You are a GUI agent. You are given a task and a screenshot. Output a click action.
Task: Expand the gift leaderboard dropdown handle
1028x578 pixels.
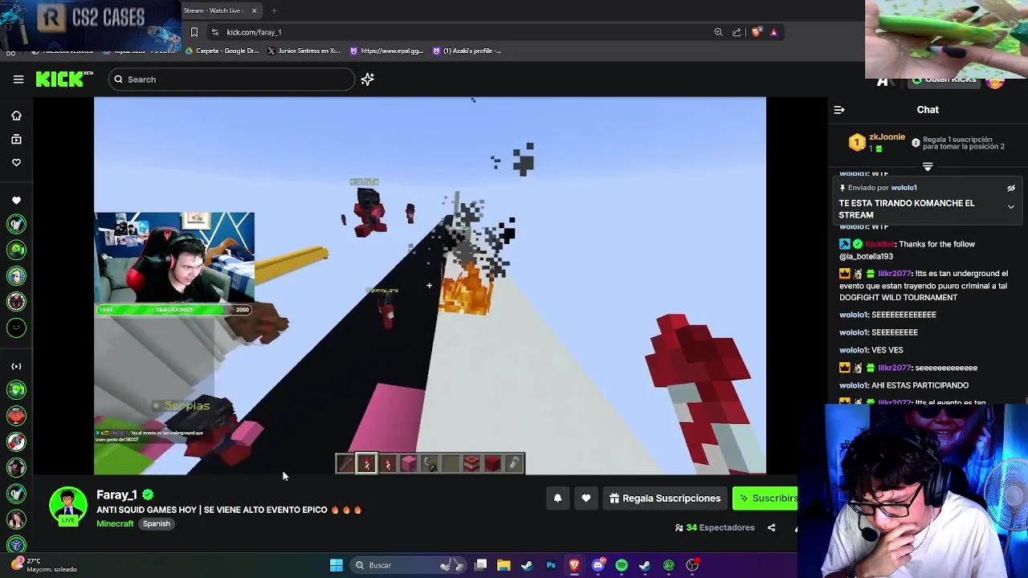click(928, 167)
